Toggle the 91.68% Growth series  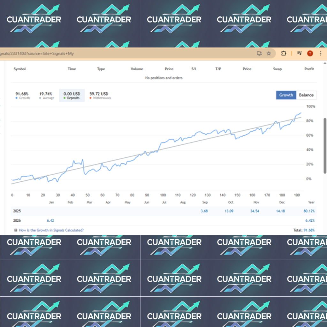(22, 95)
